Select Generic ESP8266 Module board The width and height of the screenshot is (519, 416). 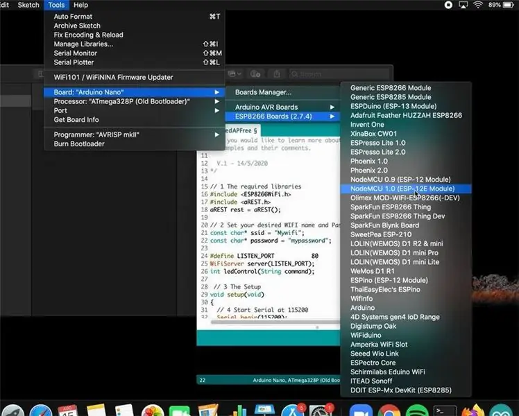click(406, 87)
